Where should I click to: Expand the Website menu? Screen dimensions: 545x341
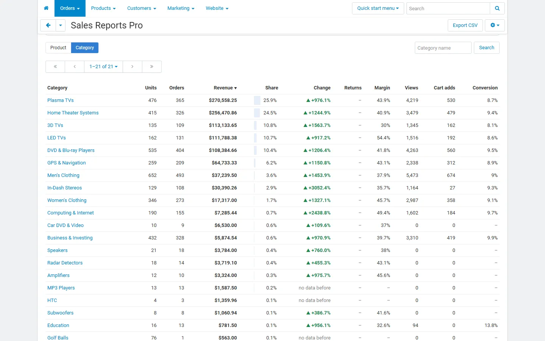pos(217,8)
